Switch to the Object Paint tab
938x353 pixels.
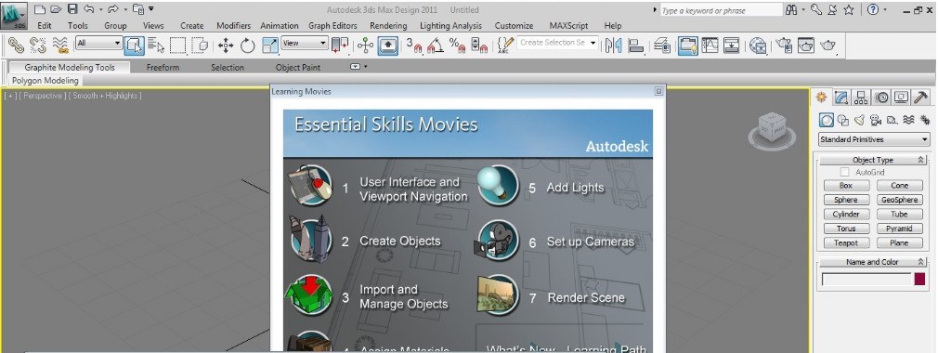click(x=298, y=68)
